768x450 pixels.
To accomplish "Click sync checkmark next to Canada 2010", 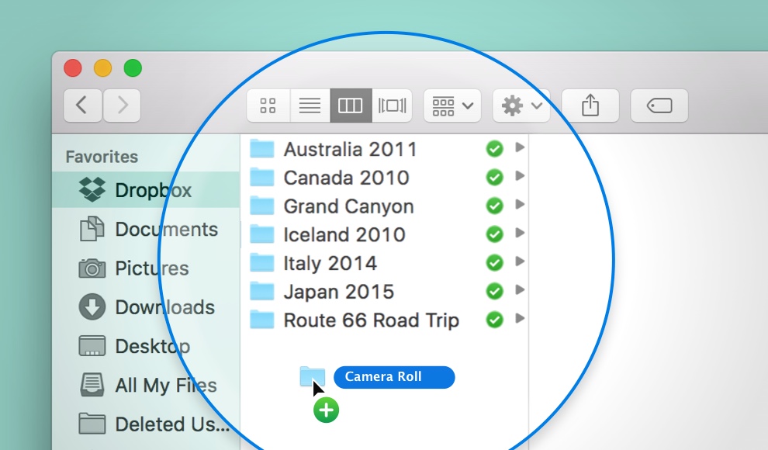I will [494, 178].
